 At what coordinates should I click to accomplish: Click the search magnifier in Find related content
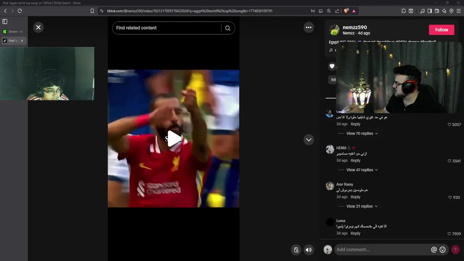(x=228, y=28)
